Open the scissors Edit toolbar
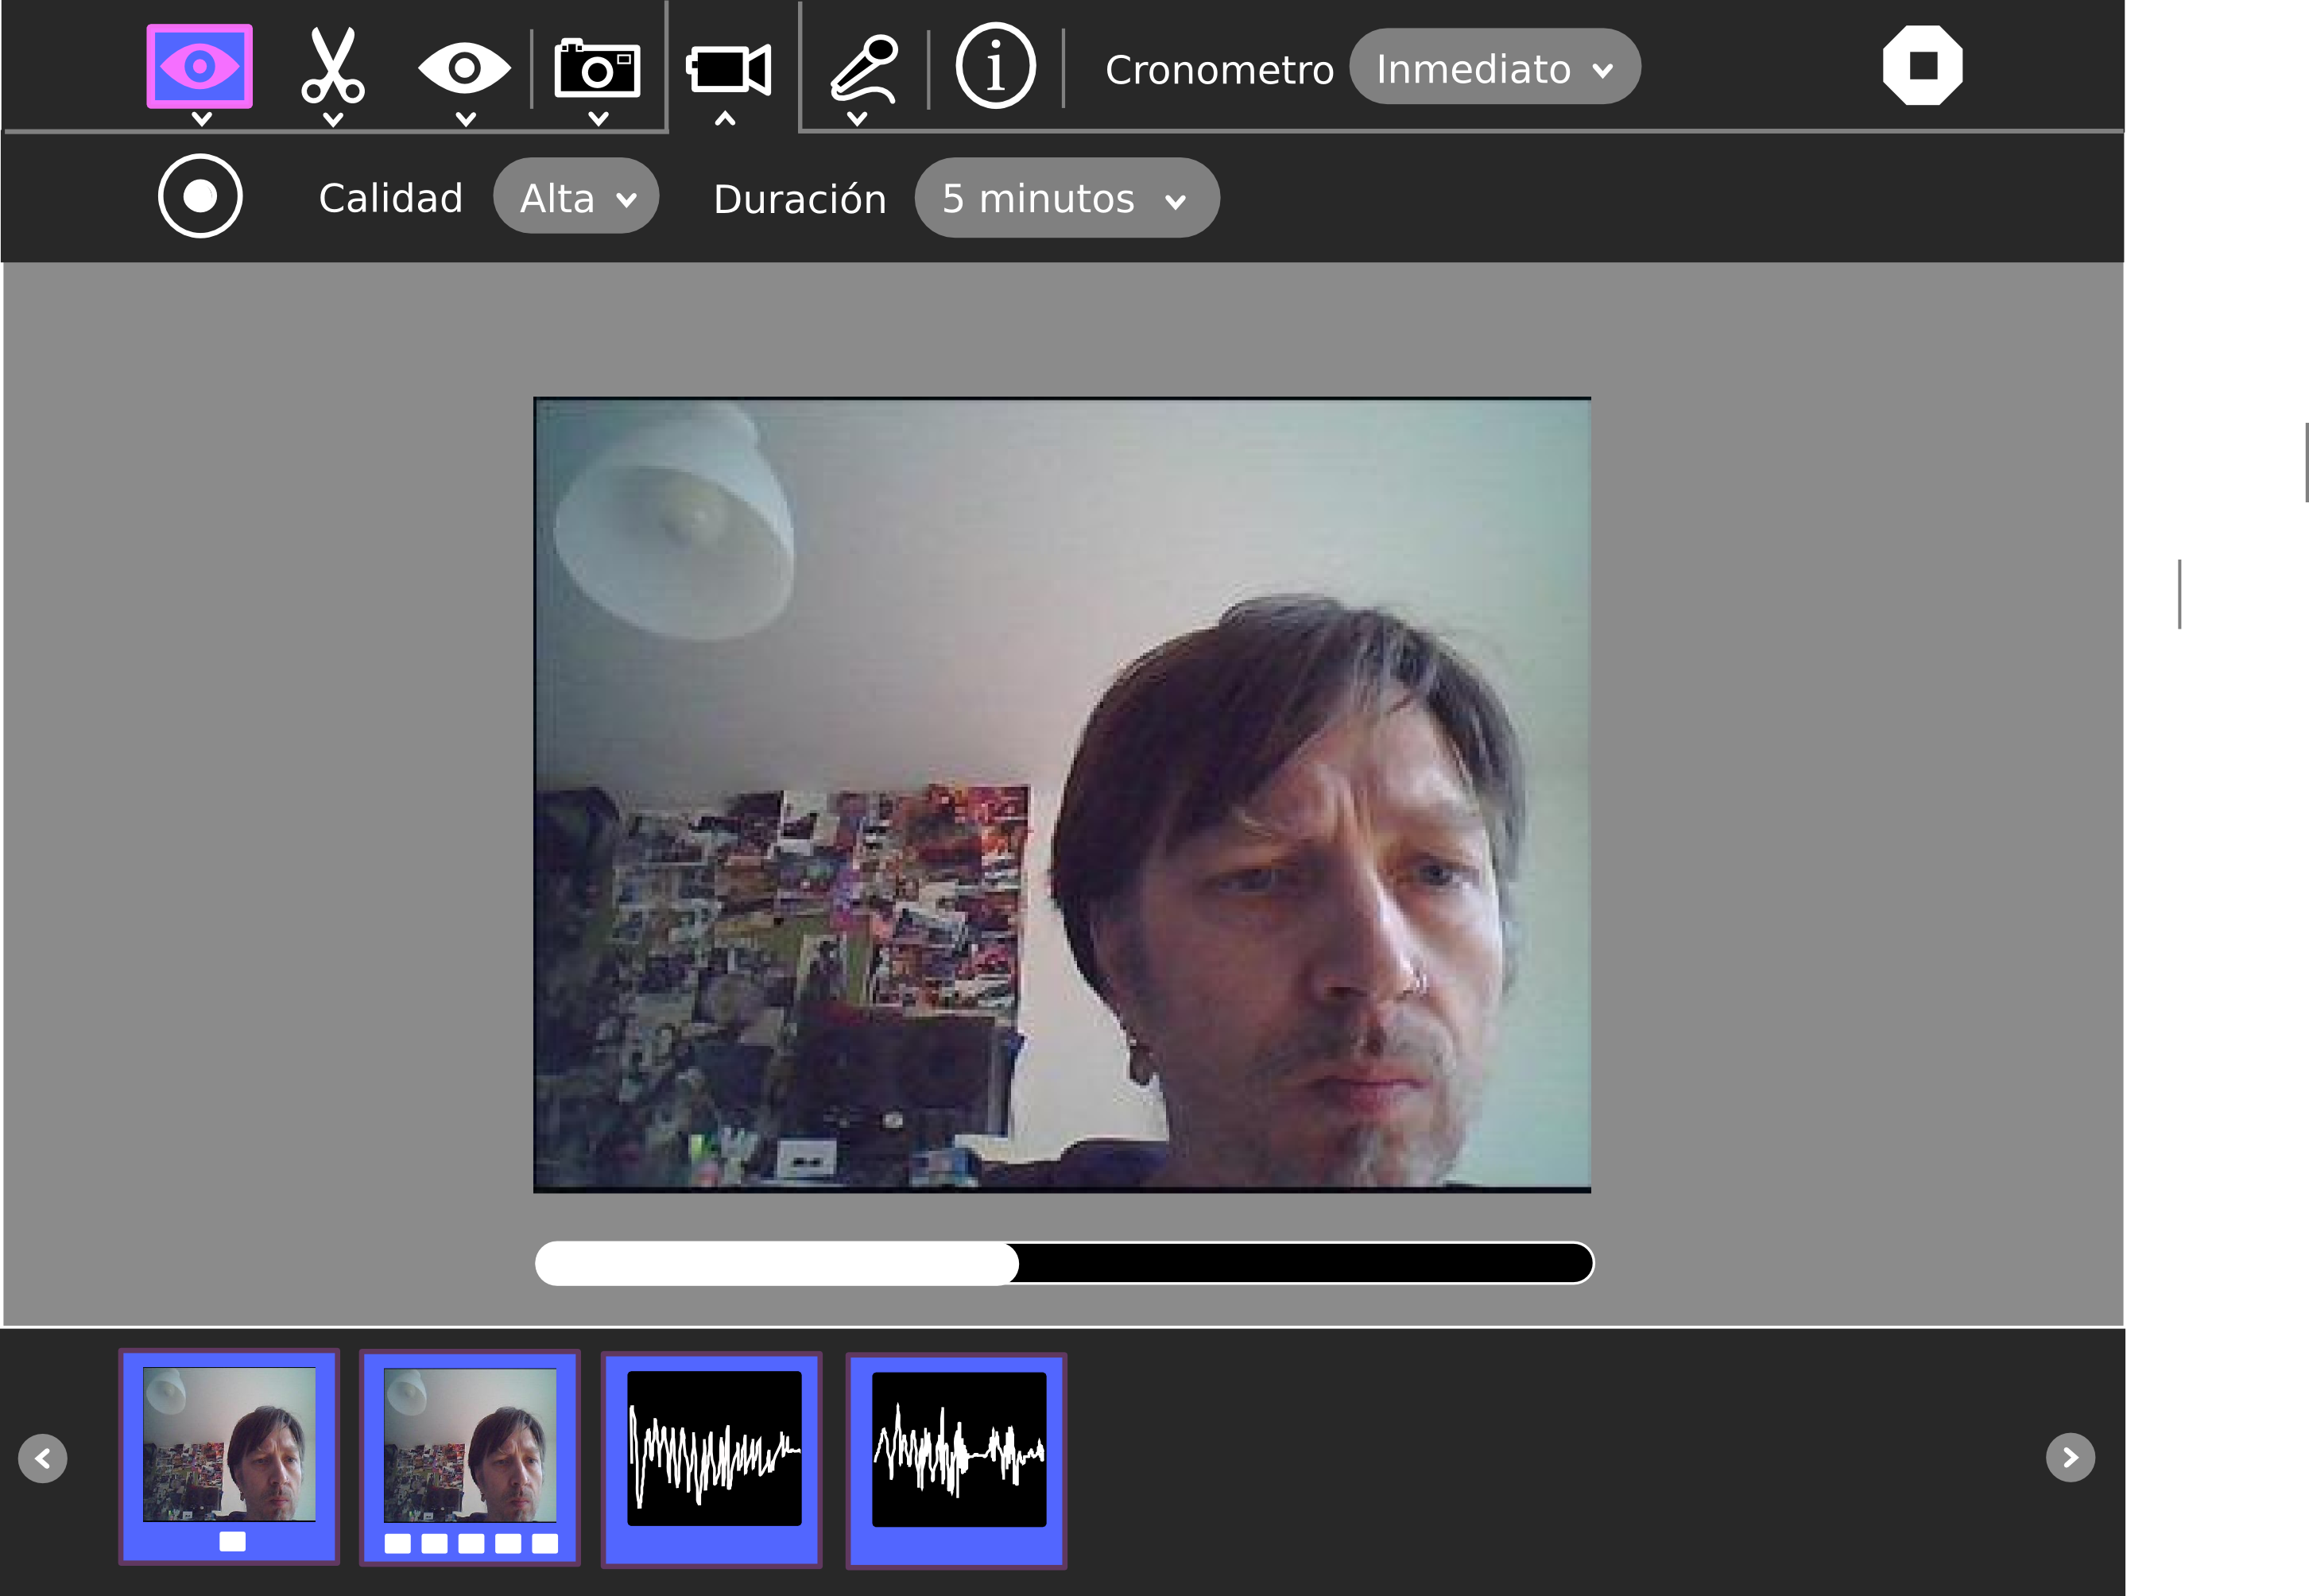This screenshot has width=2309, height=1596. tap(333, 67)
